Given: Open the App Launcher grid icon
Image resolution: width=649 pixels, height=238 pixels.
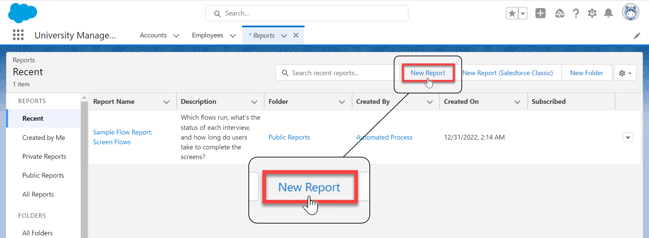Looking at the screenshot, I should (x=18, y=35).
